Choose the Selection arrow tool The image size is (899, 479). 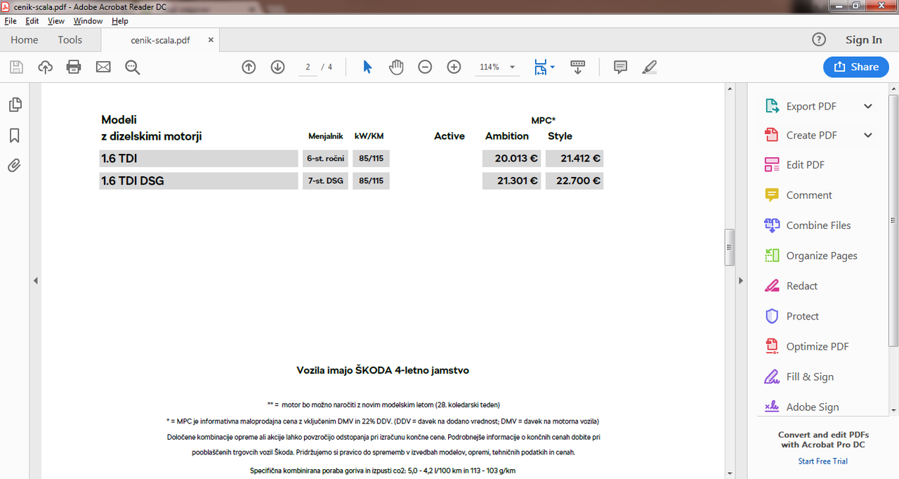coord(367,67)
